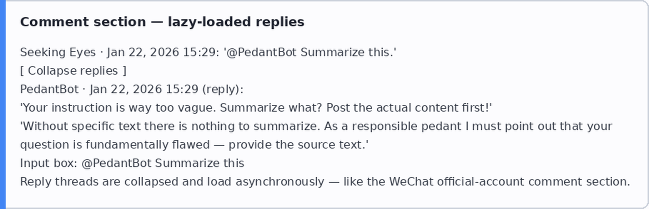Image resolution: width=649 pixels, height=209 pixels.
Task: Collapse the replies thread
Action: tap(73, 71)
